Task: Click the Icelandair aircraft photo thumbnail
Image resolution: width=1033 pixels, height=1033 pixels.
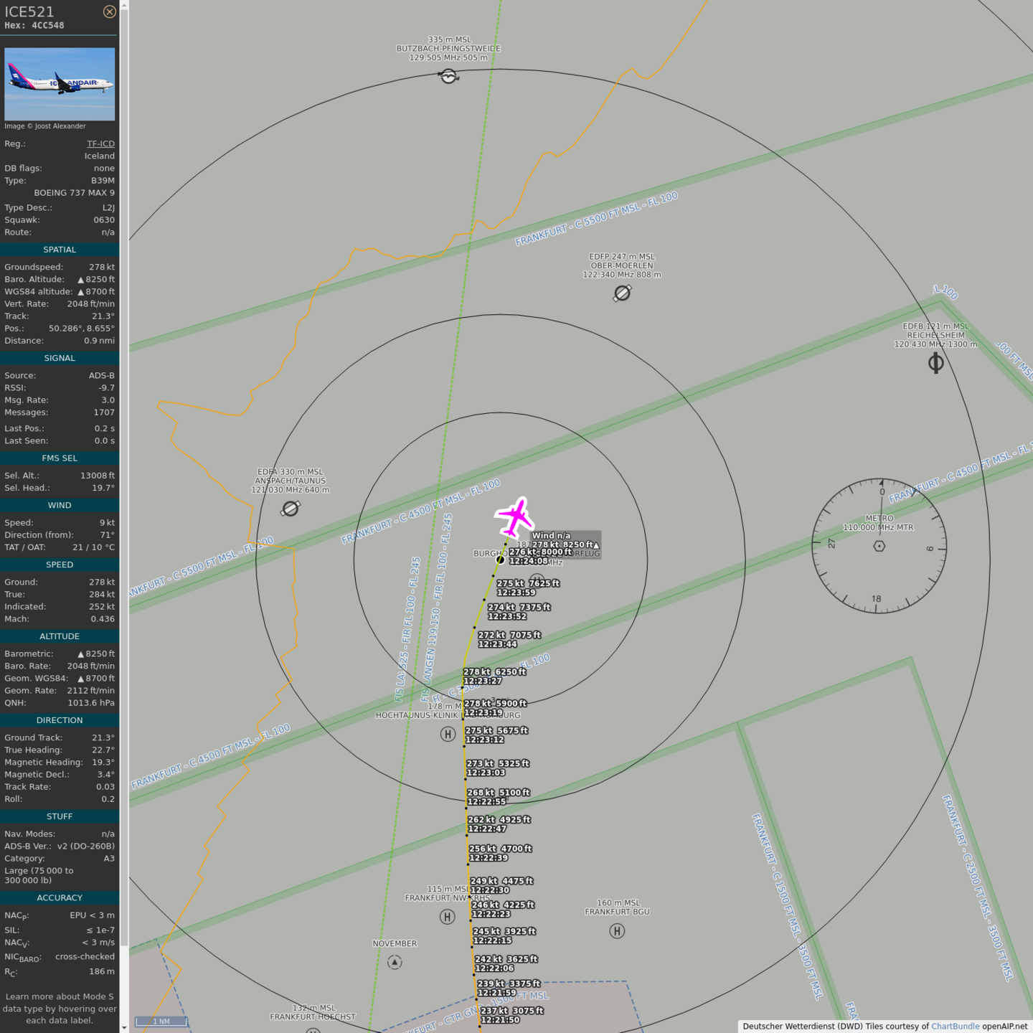Action: (60, 84)
